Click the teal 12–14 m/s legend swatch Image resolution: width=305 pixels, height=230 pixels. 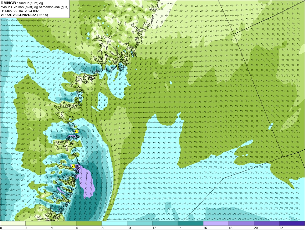click(x=165, y=223)
